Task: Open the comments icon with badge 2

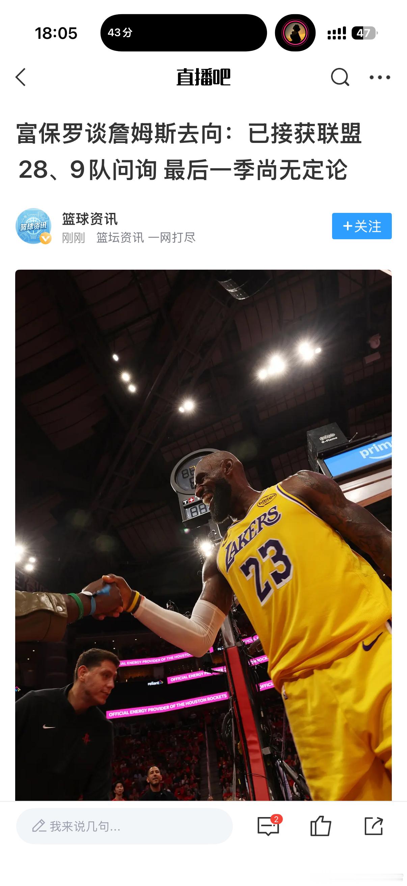Action: pos(269,826)
